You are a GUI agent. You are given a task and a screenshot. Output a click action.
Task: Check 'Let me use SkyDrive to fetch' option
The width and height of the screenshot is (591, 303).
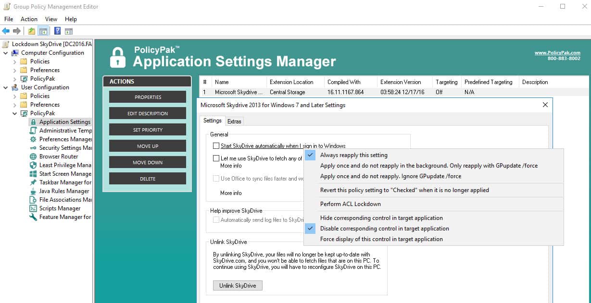pyautogui.click(x=216, y=158)
